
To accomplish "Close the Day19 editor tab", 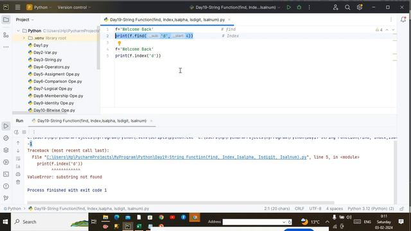I will [x=229, y=20].
